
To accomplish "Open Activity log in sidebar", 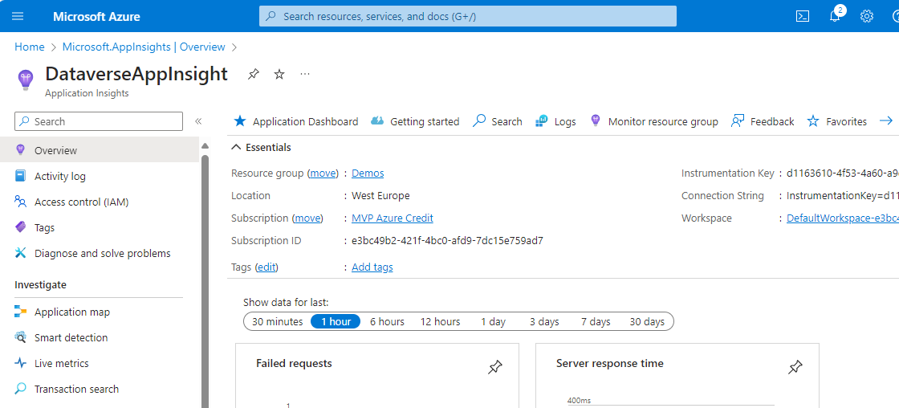I will (x=59, y=176).
